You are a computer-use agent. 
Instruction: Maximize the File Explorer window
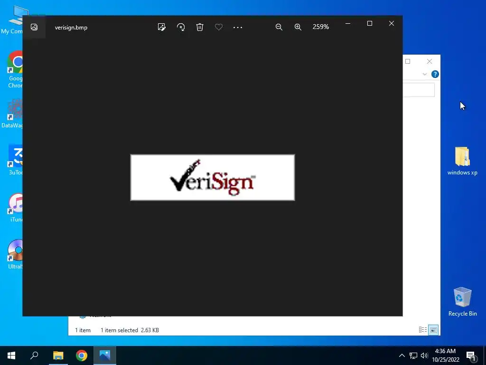pos(408,61)
